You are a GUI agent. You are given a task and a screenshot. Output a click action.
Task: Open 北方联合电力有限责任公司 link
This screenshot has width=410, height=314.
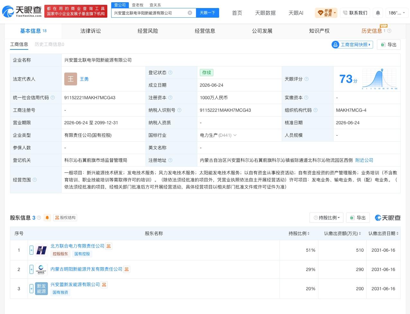coord(77,246)
